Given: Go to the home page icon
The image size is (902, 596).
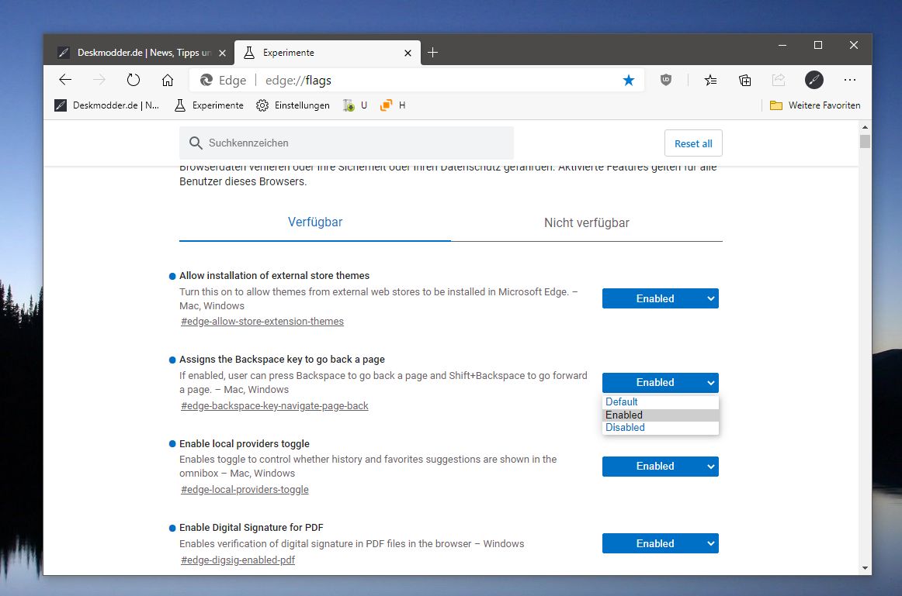Looking at the screenshot, I should coord(168,80).
